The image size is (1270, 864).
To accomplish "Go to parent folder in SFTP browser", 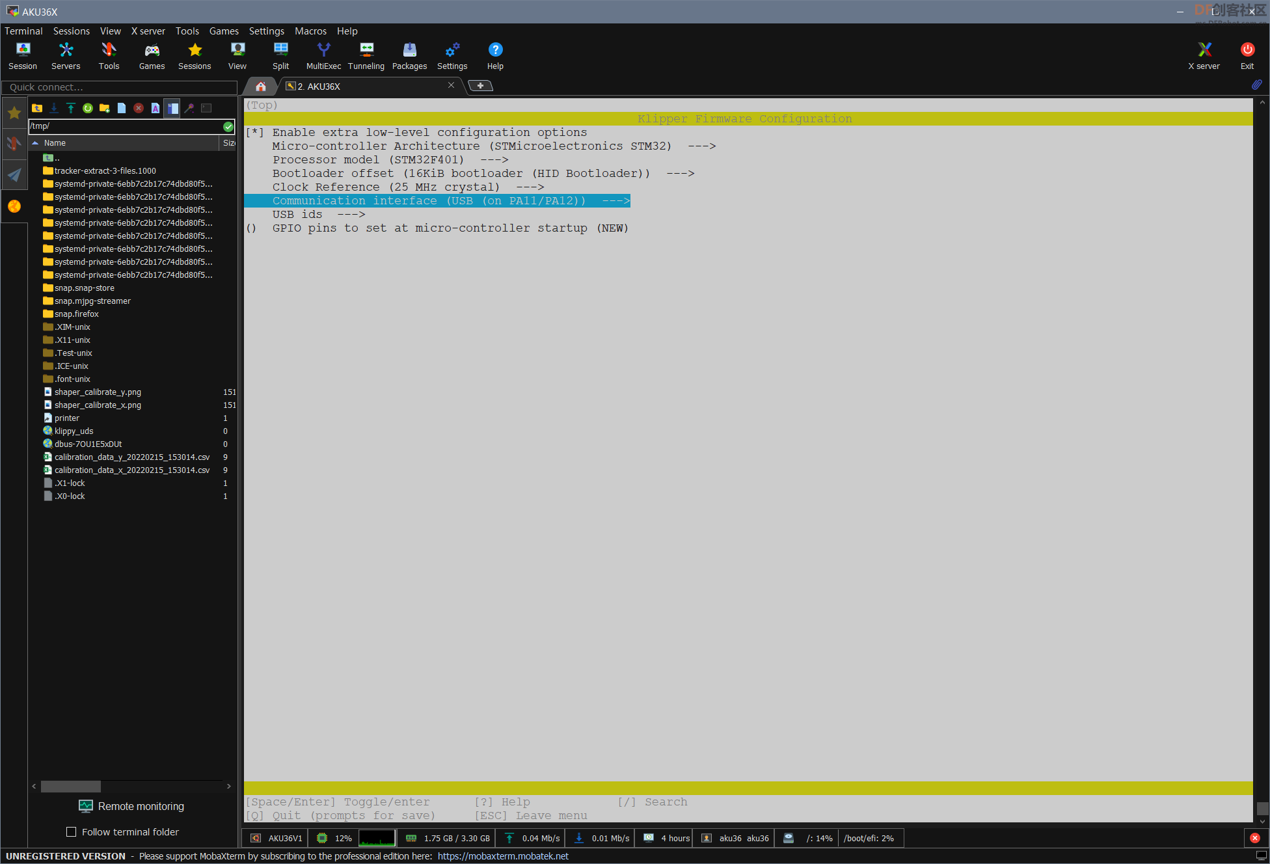I will (x=37, y=108).
